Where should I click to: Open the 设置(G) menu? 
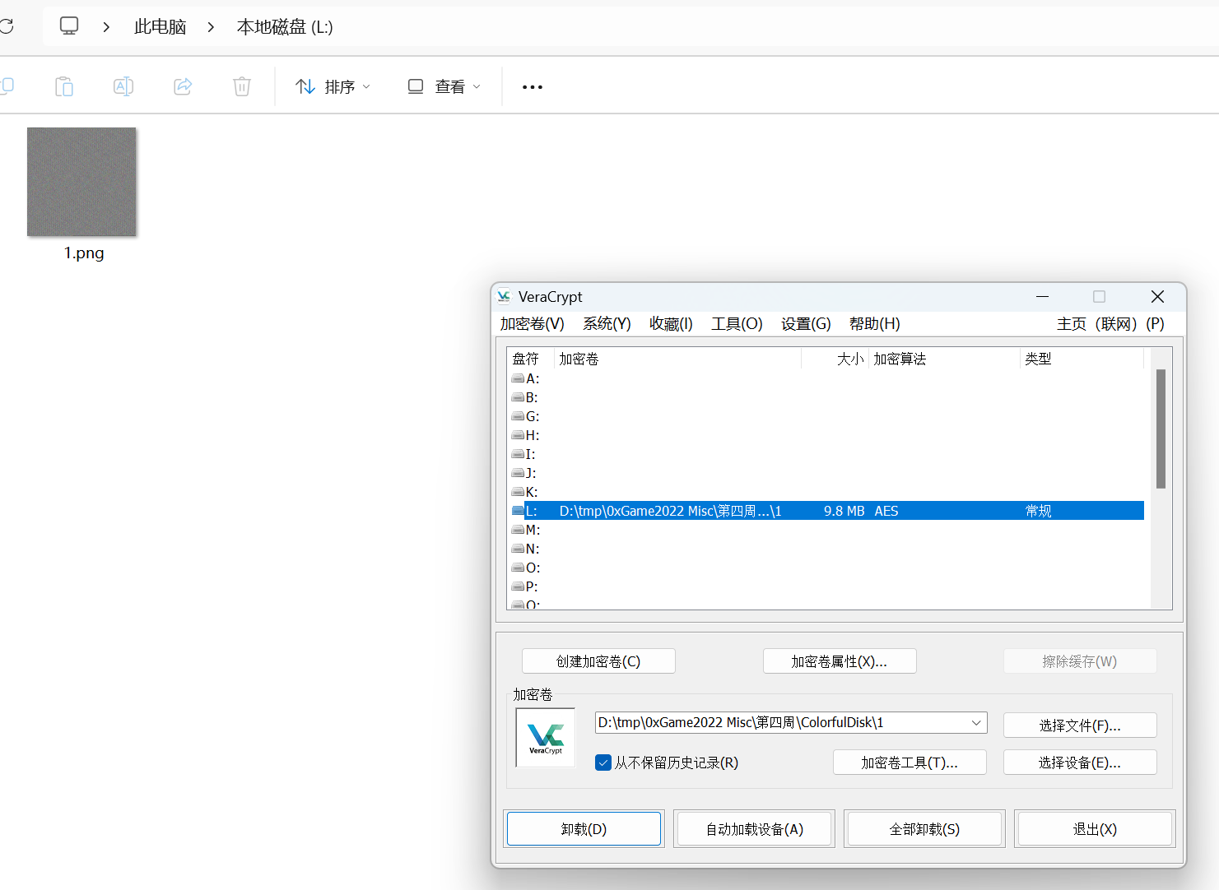(x=806, y=323)
